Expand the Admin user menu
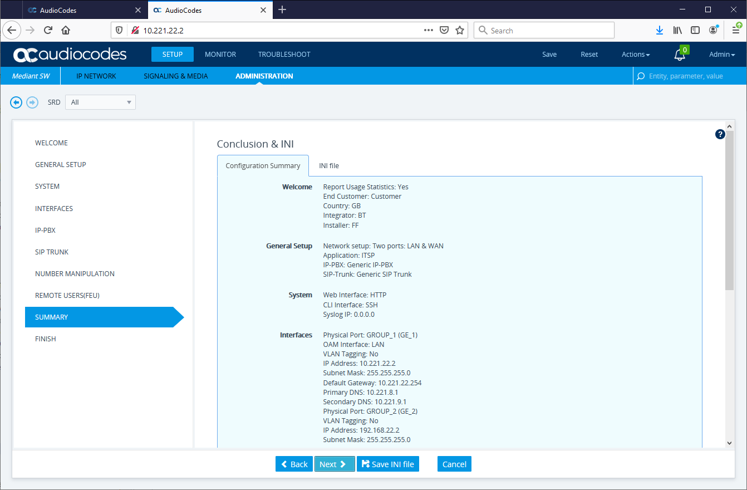The image size is (747, 490). point(721,55)
